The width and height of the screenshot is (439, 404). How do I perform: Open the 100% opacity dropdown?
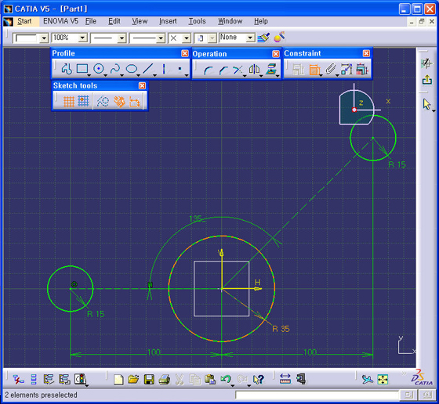pyautogui.click(x=82, y=38)
